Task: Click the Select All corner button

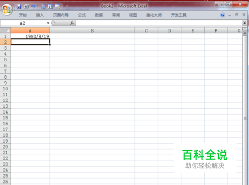Action: coord(5,30)
